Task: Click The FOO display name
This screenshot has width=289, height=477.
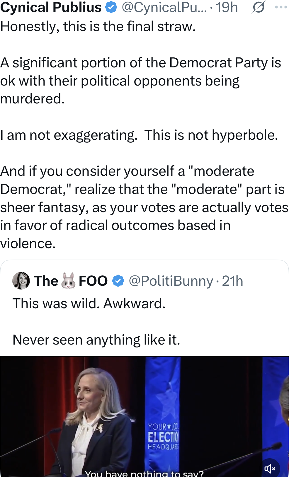Action: coord(46,281)
